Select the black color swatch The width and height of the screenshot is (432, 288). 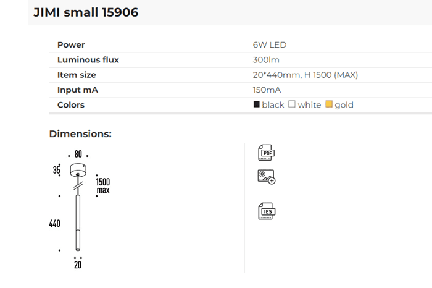click(257, 104)
